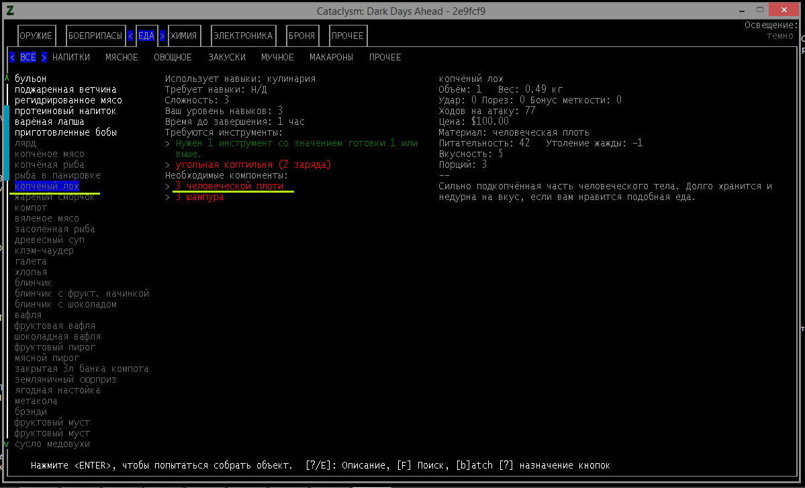Choose клэм-чаудер recipe
This screenshot has height=488, width=805.
pyautogui.click(x=44, y=251)
